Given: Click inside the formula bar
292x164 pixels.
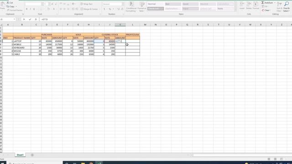Looking at the screenshot, I should point(166,19).
